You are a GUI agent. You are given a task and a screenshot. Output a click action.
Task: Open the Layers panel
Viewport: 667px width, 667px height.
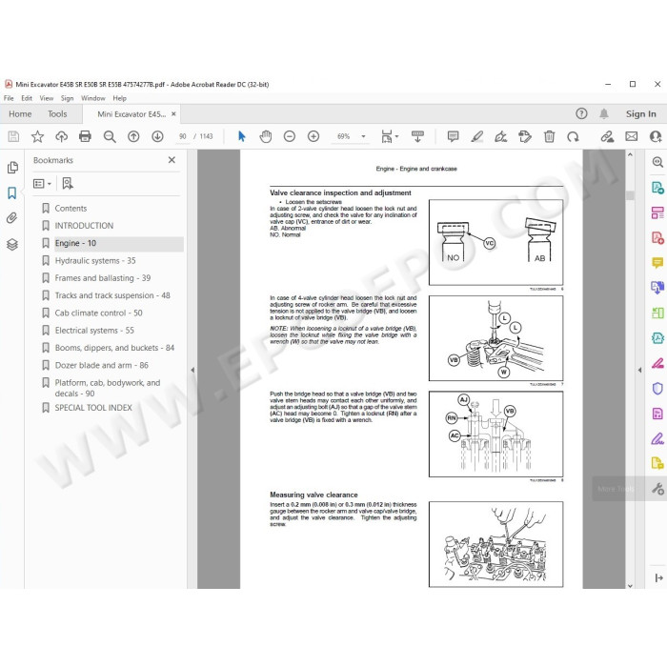12,245
